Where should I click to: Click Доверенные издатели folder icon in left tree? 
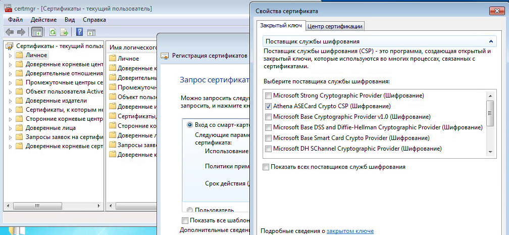click(19, 101)
